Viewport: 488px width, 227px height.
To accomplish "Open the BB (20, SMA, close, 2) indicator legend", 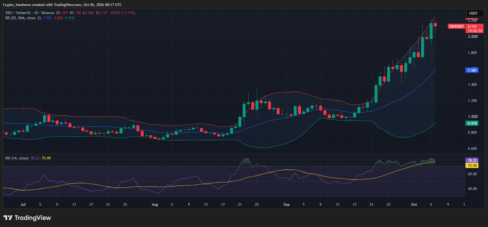I will pos(23,18).
